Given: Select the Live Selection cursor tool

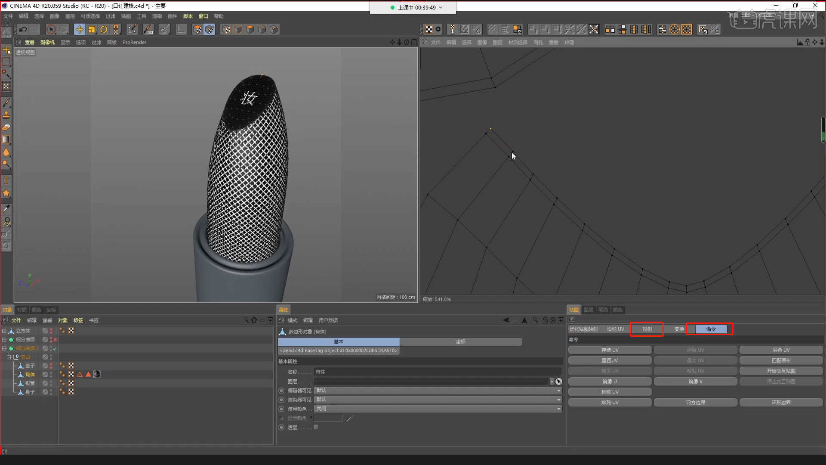Looking at the screenshot, I should tap(51, 29).
